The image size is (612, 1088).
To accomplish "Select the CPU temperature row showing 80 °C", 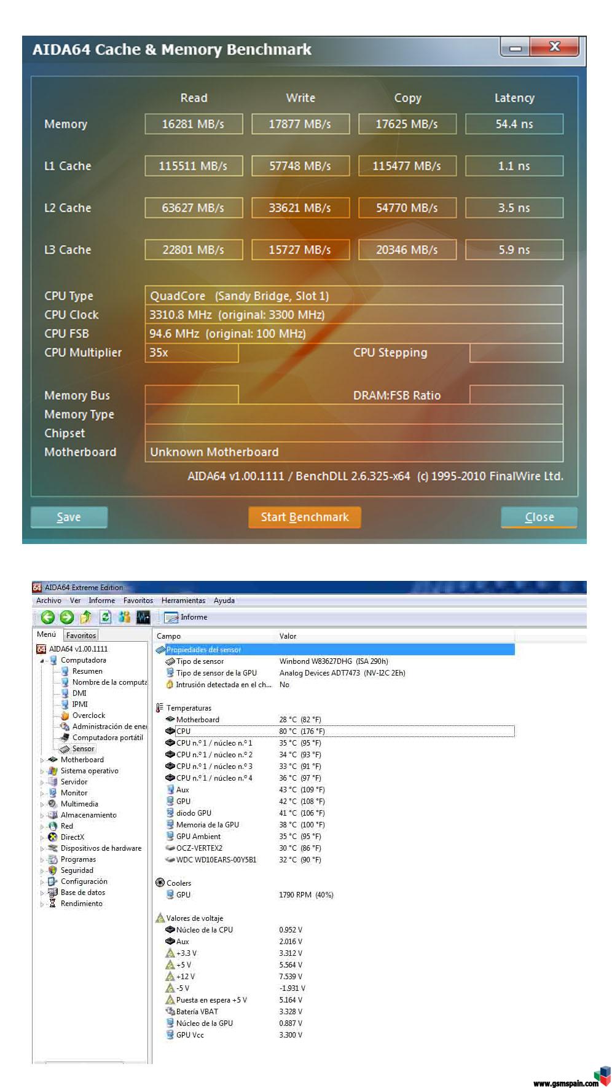I will coord(339,731).
